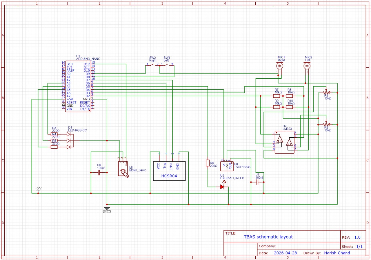This screenshot has width=371, height=260.
Task: Click the TITLE: field label
Action: point(231,233)
